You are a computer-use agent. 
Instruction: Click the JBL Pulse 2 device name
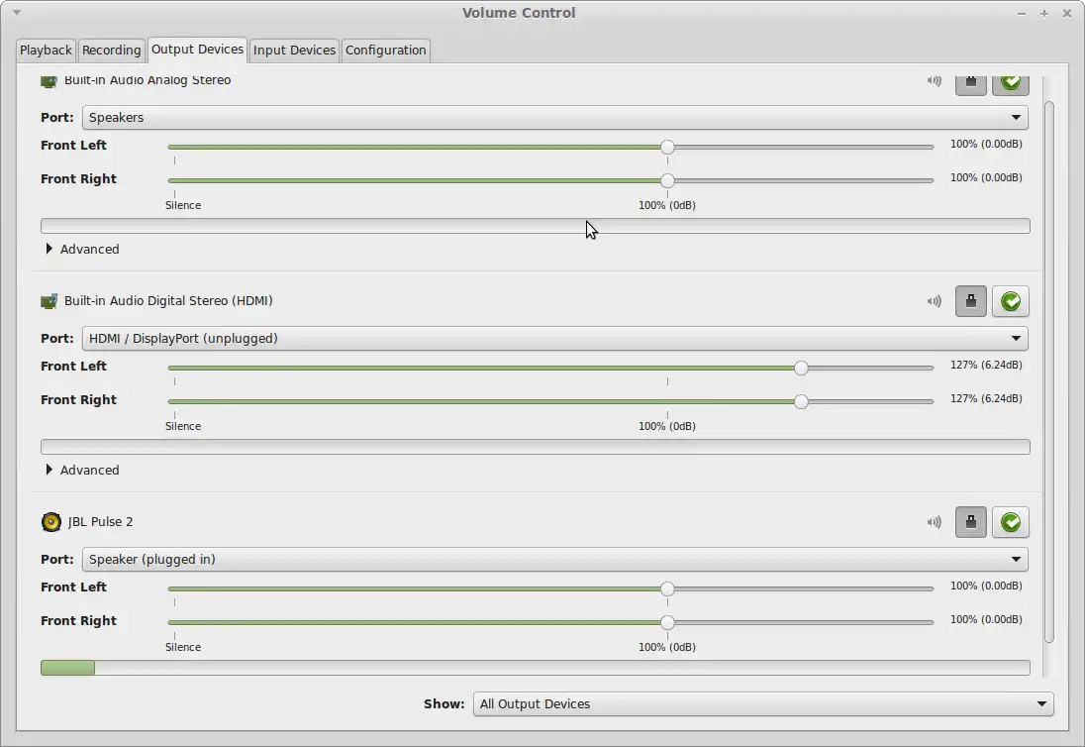(x=100, y=522)
